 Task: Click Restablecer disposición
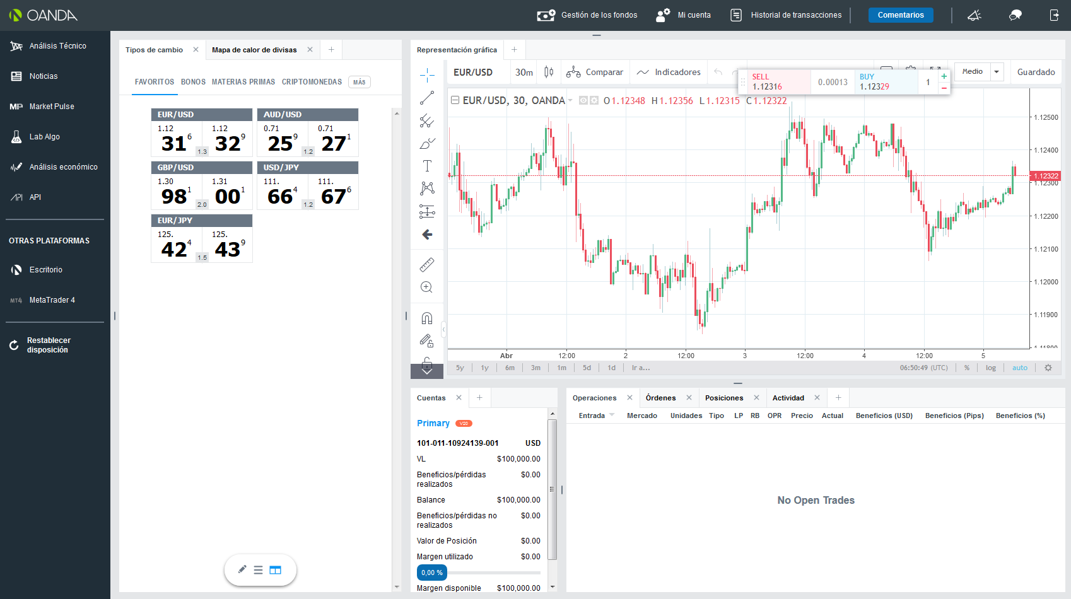(x=40, y=345)
